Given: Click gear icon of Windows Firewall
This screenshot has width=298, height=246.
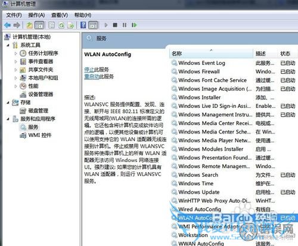Looking at the screenshot, I should tap(174, 71).
